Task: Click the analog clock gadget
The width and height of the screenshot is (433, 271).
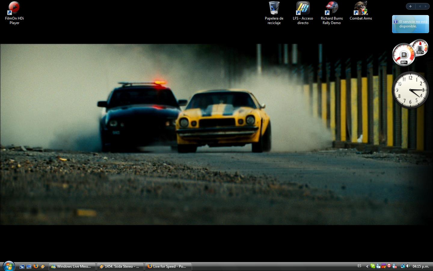Action: point(410,90)
